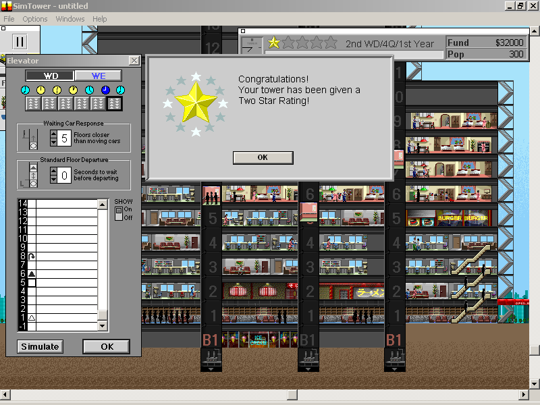Select the fourth elevator time period button
The image size is (540, 405).
[x=82, y=104]
